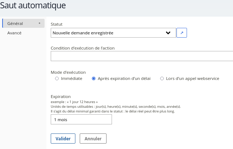Viewport: 233px width, 149px height.
Task: Switch to the Général tab
Action: [x=24, y=24]
